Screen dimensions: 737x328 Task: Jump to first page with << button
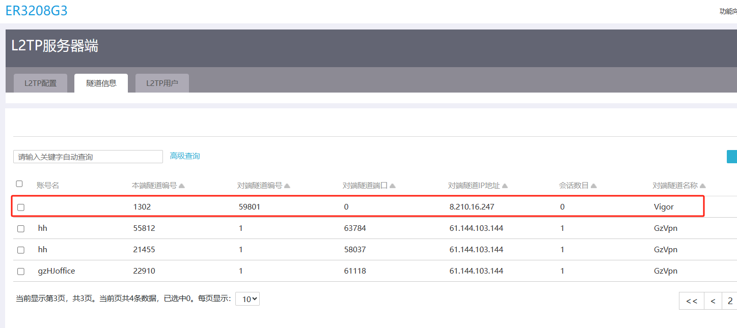[692, 301]
